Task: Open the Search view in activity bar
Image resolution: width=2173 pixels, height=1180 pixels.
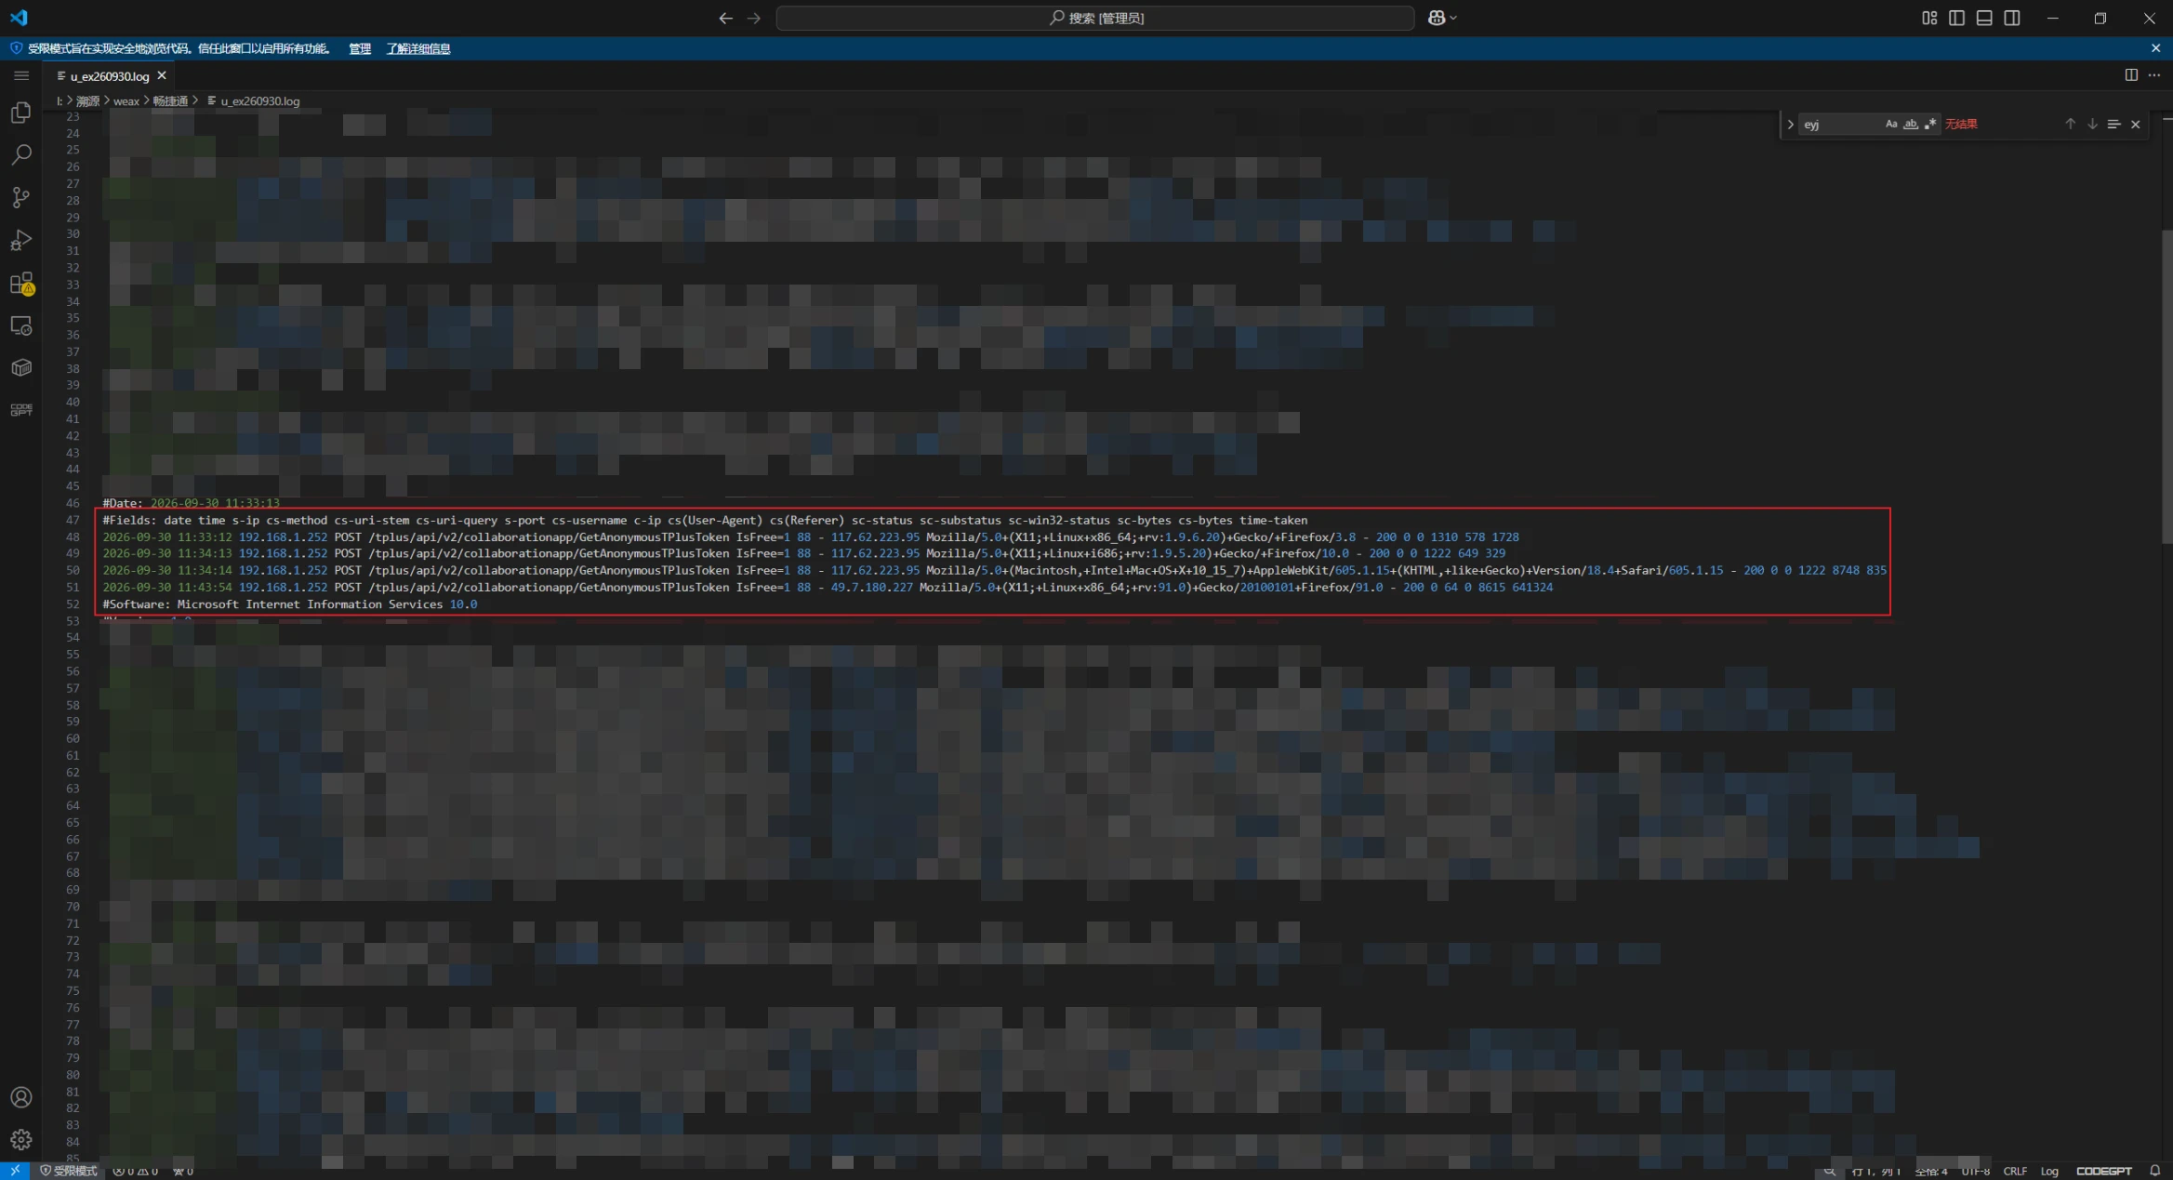Action: coord(20,154)
